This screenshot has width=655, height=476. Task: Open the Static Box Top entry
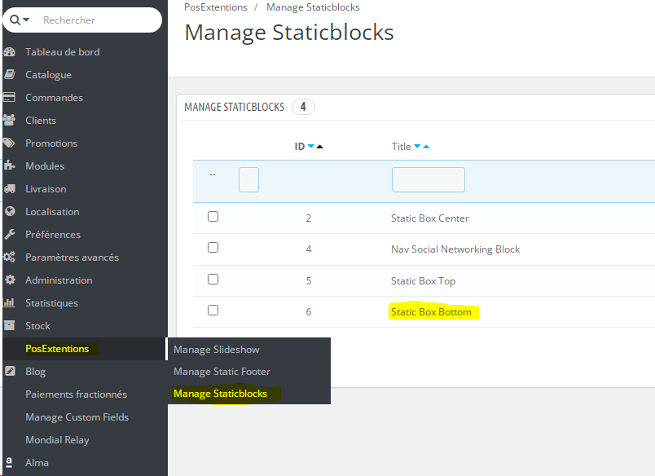click(x=423, y=281)
